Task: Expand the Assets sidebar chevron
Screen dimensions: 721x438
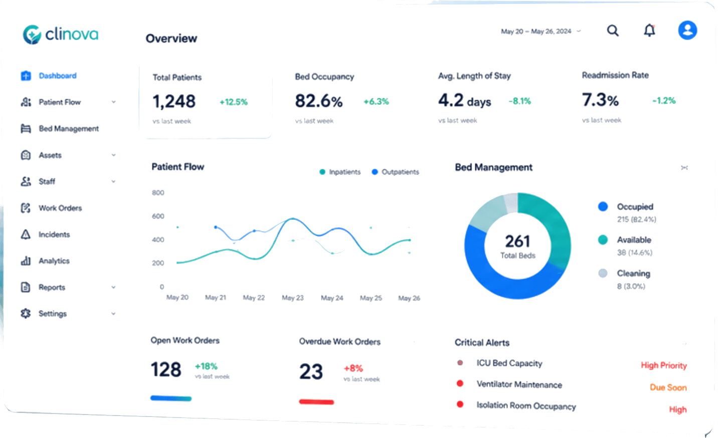Action: coord(114,155)
